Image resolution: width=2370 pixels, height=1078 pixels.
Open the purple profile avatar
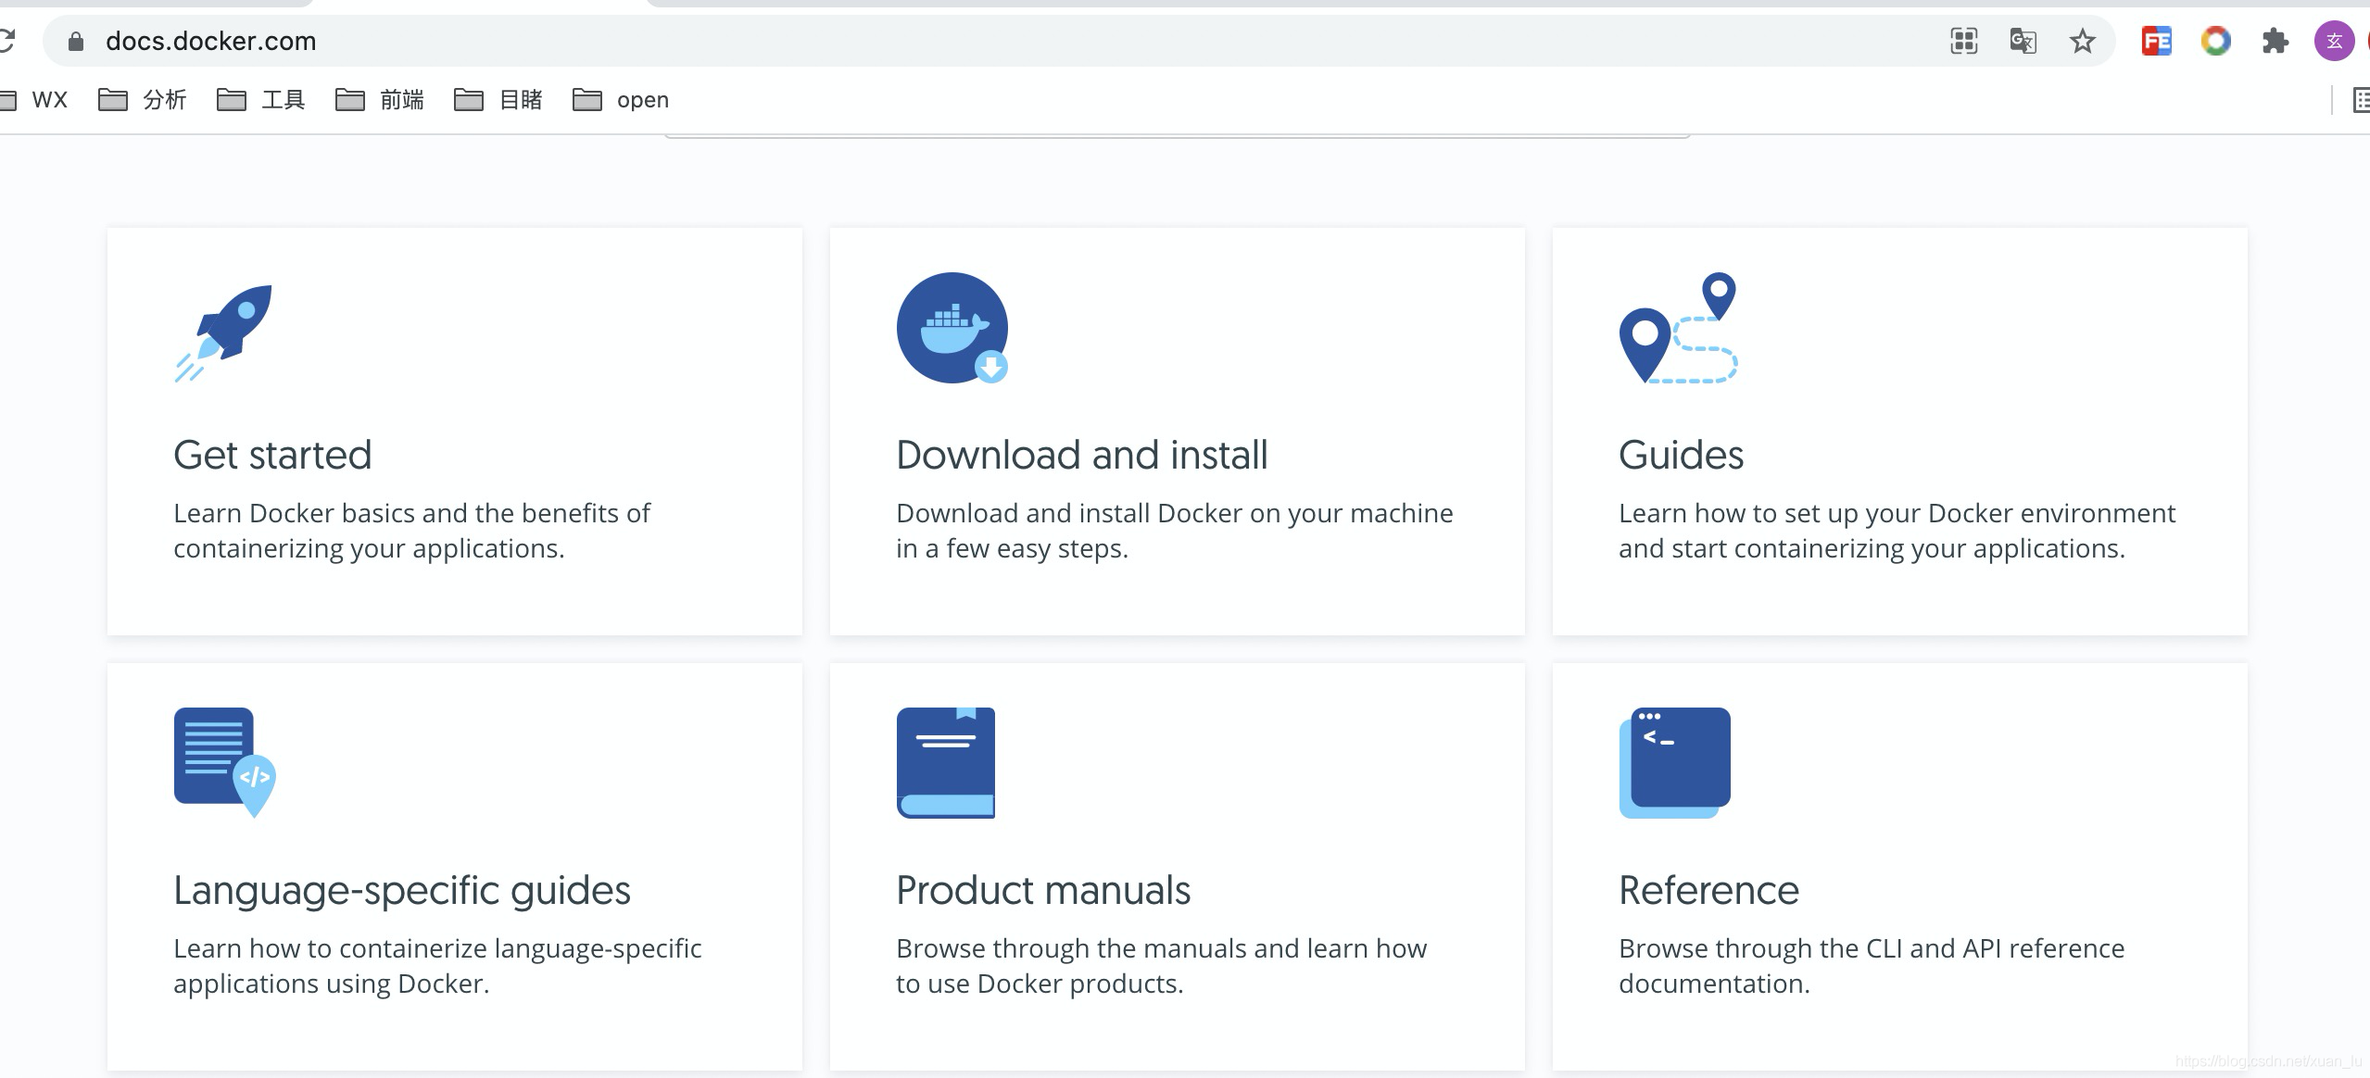[x=2334, y=41]
